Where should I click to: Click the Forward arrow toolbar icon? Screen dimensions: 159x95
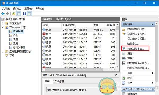point(7,13)
